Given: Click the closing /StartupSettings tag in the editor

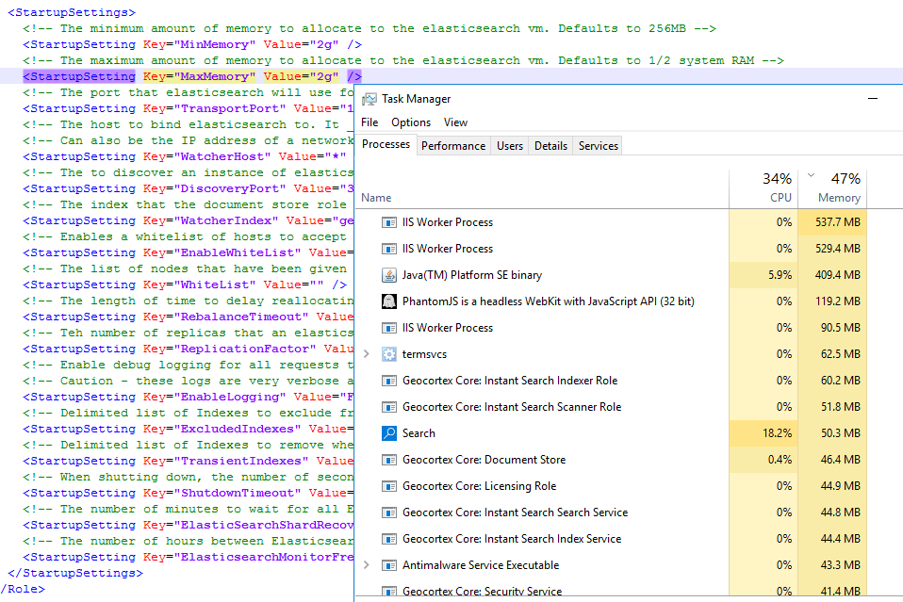Looking at the screenshot, I should [x=74, y=573].
